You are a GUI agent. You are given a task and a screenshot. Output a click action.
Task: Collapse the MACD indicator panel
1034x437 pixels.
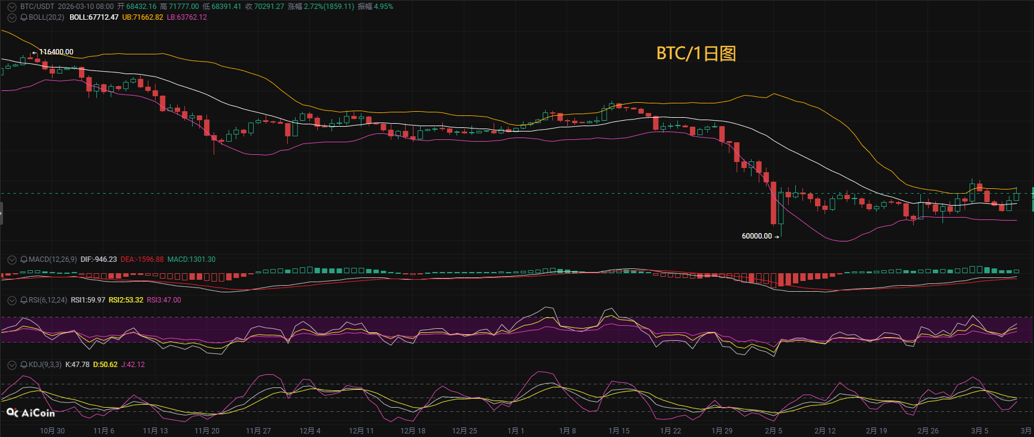[11, 259]
